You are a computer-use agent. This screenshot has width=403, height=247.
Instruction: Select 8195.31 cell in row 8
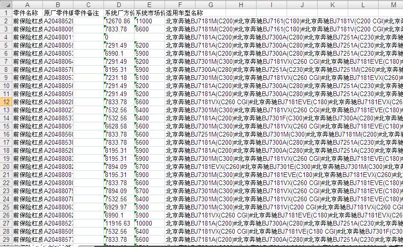[119, 69]
